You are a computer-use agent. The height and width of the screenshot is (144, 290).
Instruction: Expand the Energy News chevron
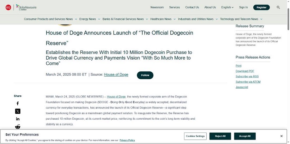tap(99, 19)
